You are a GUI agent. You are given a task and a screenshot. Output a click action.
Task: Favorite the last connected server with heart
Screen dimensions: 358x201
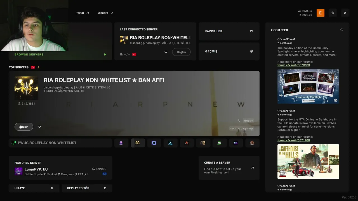pyautogui.click(x=166, y=52)
